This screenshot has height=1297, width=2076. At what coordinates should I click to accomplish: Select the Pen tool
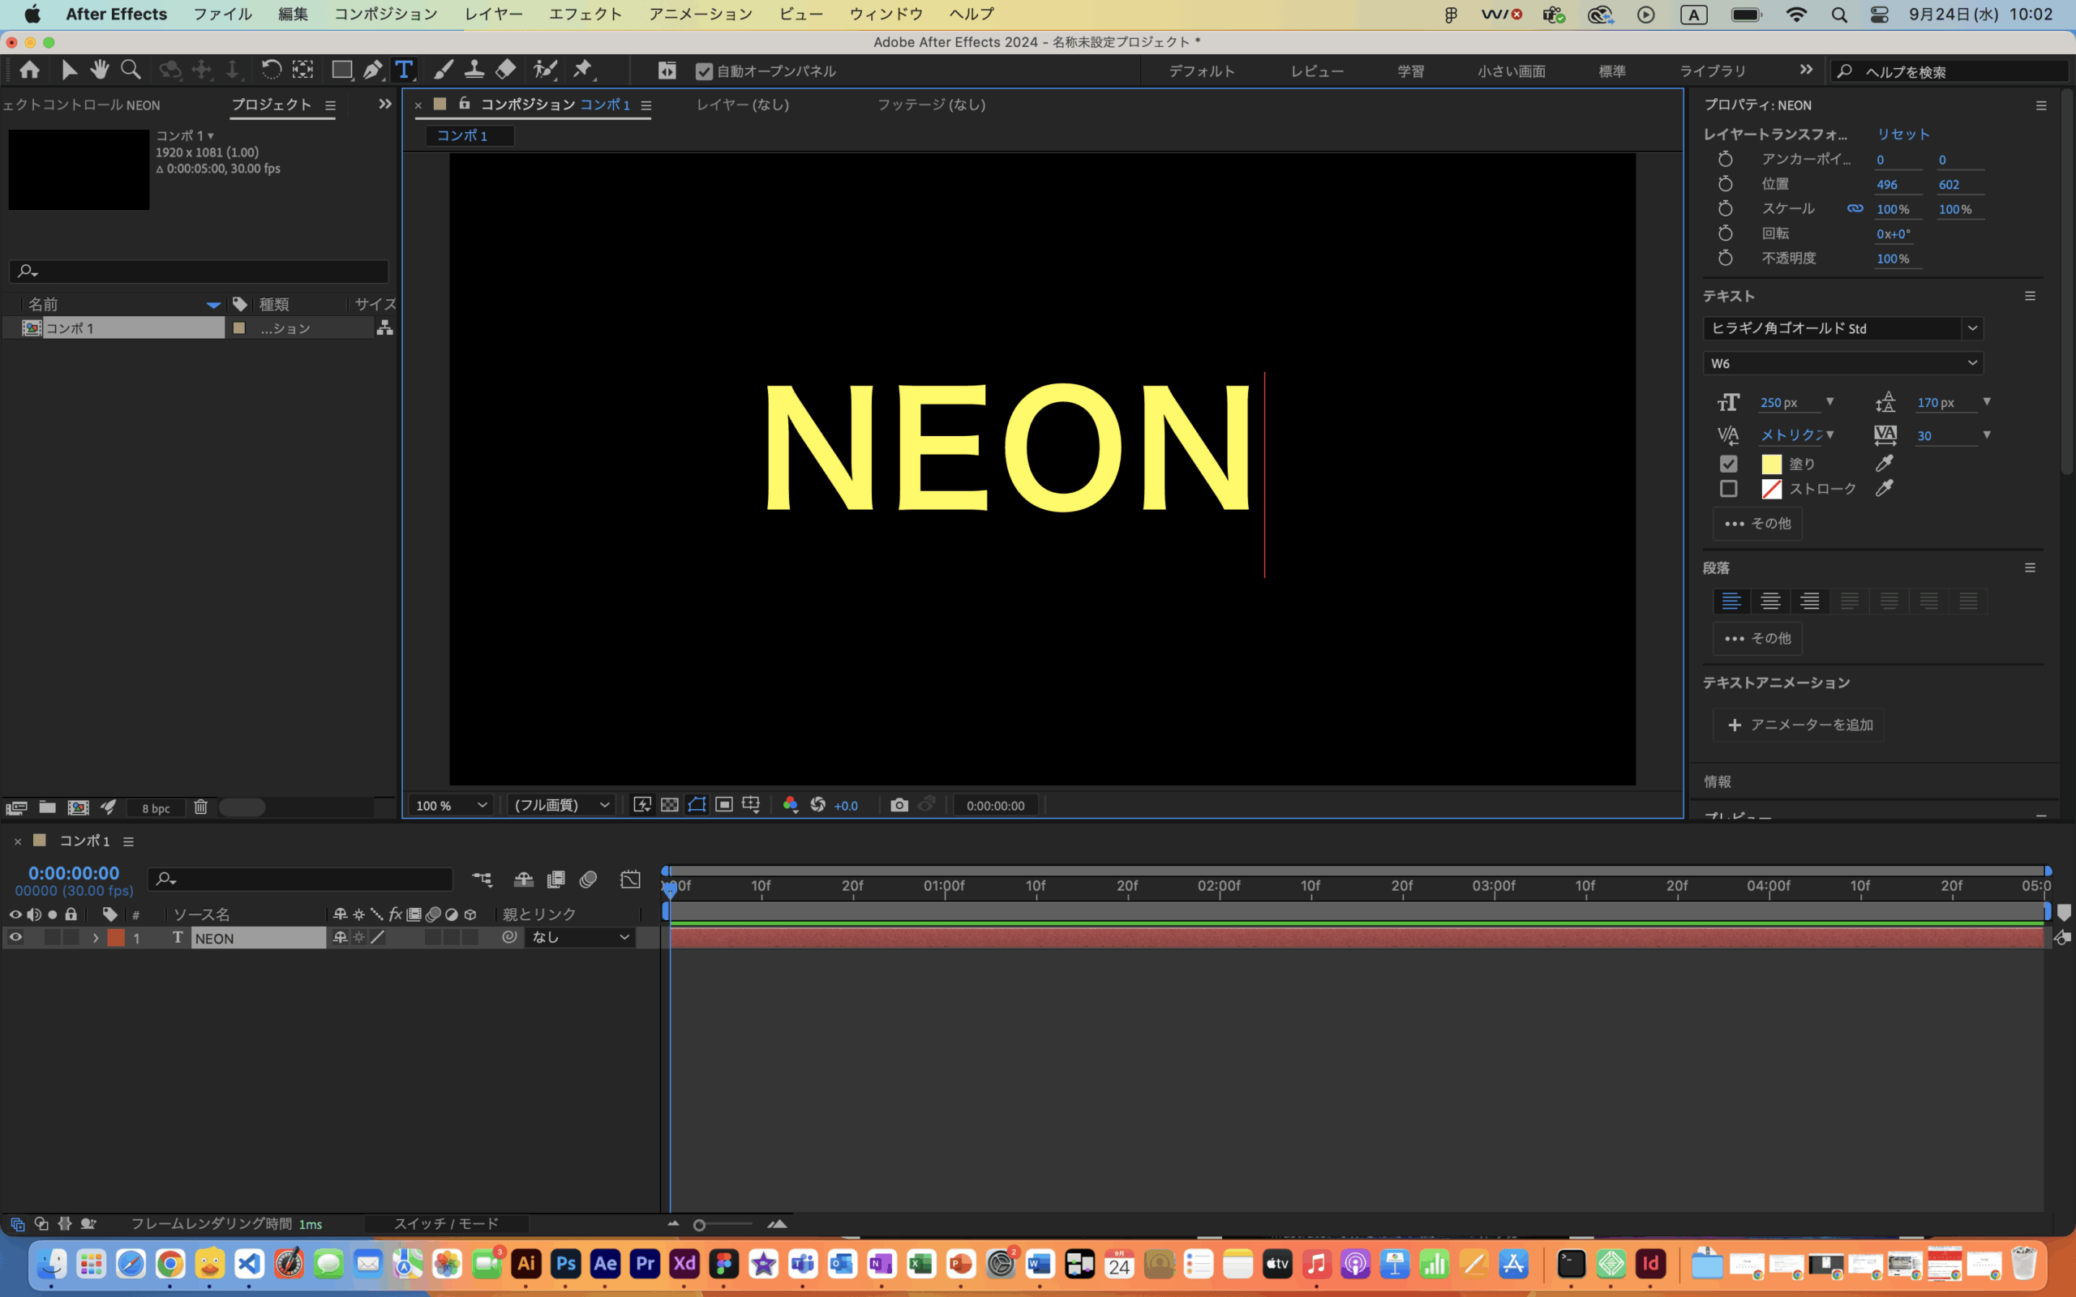372,70
